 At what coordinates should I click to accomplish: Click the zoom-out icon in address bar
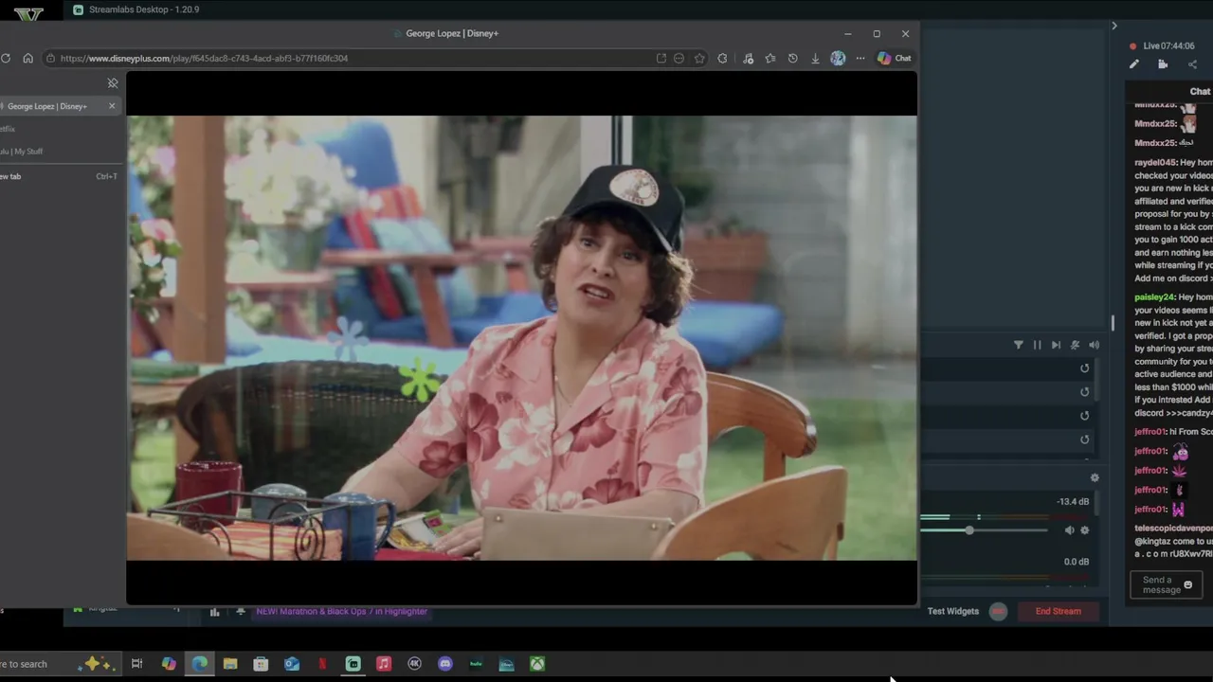tap(679, 58)
